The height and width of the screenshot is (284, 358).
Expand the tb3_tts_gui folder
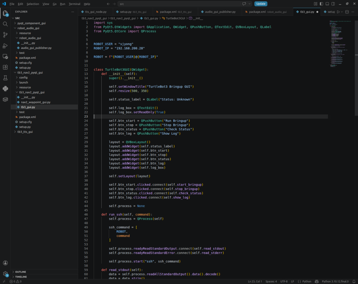tap(25, 132)
